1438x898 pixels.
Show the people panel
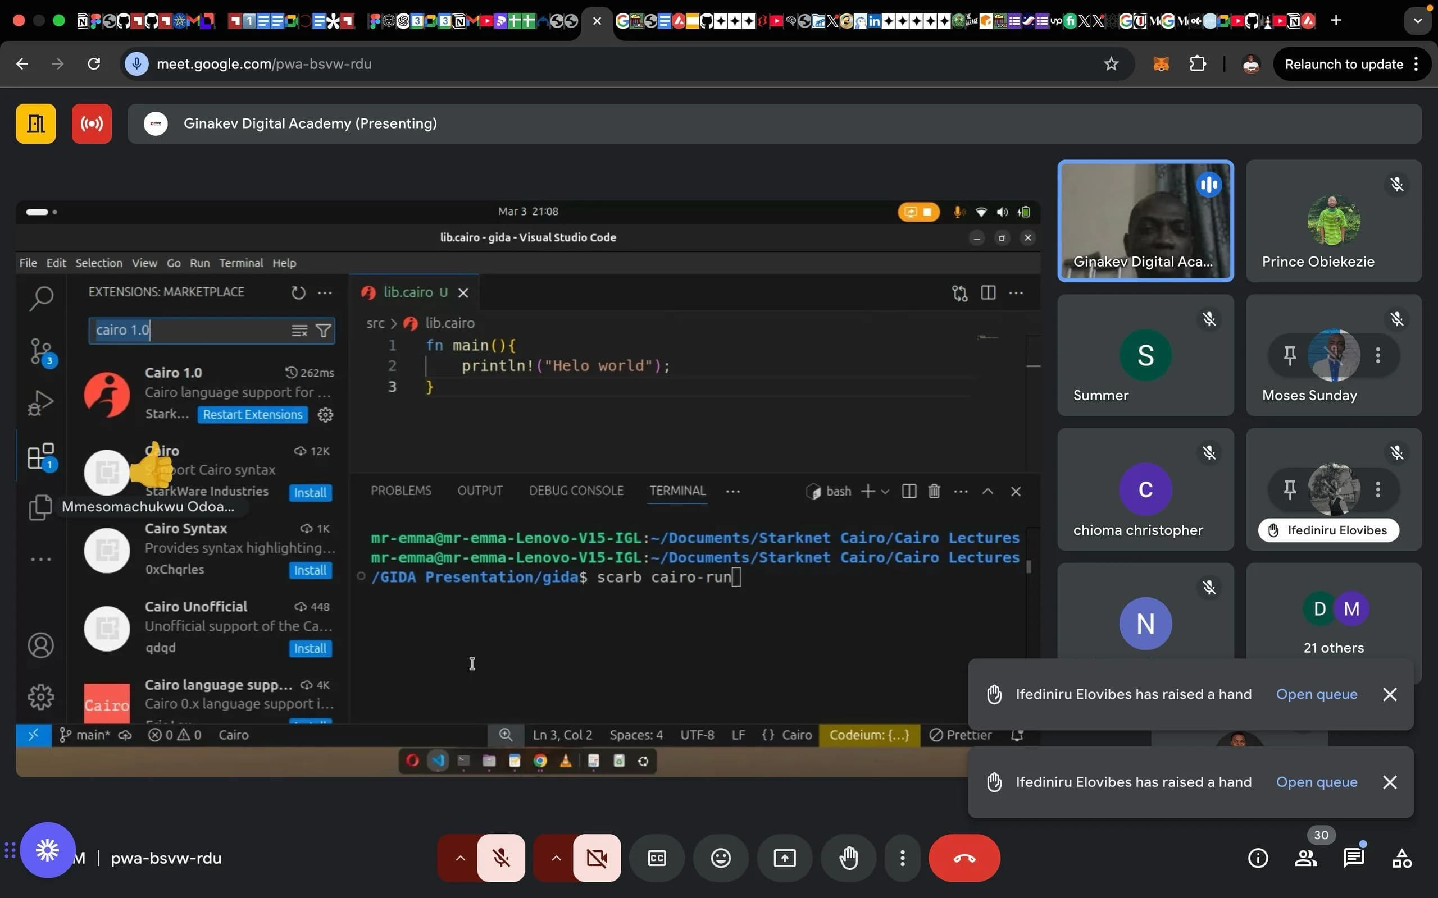1305,858
